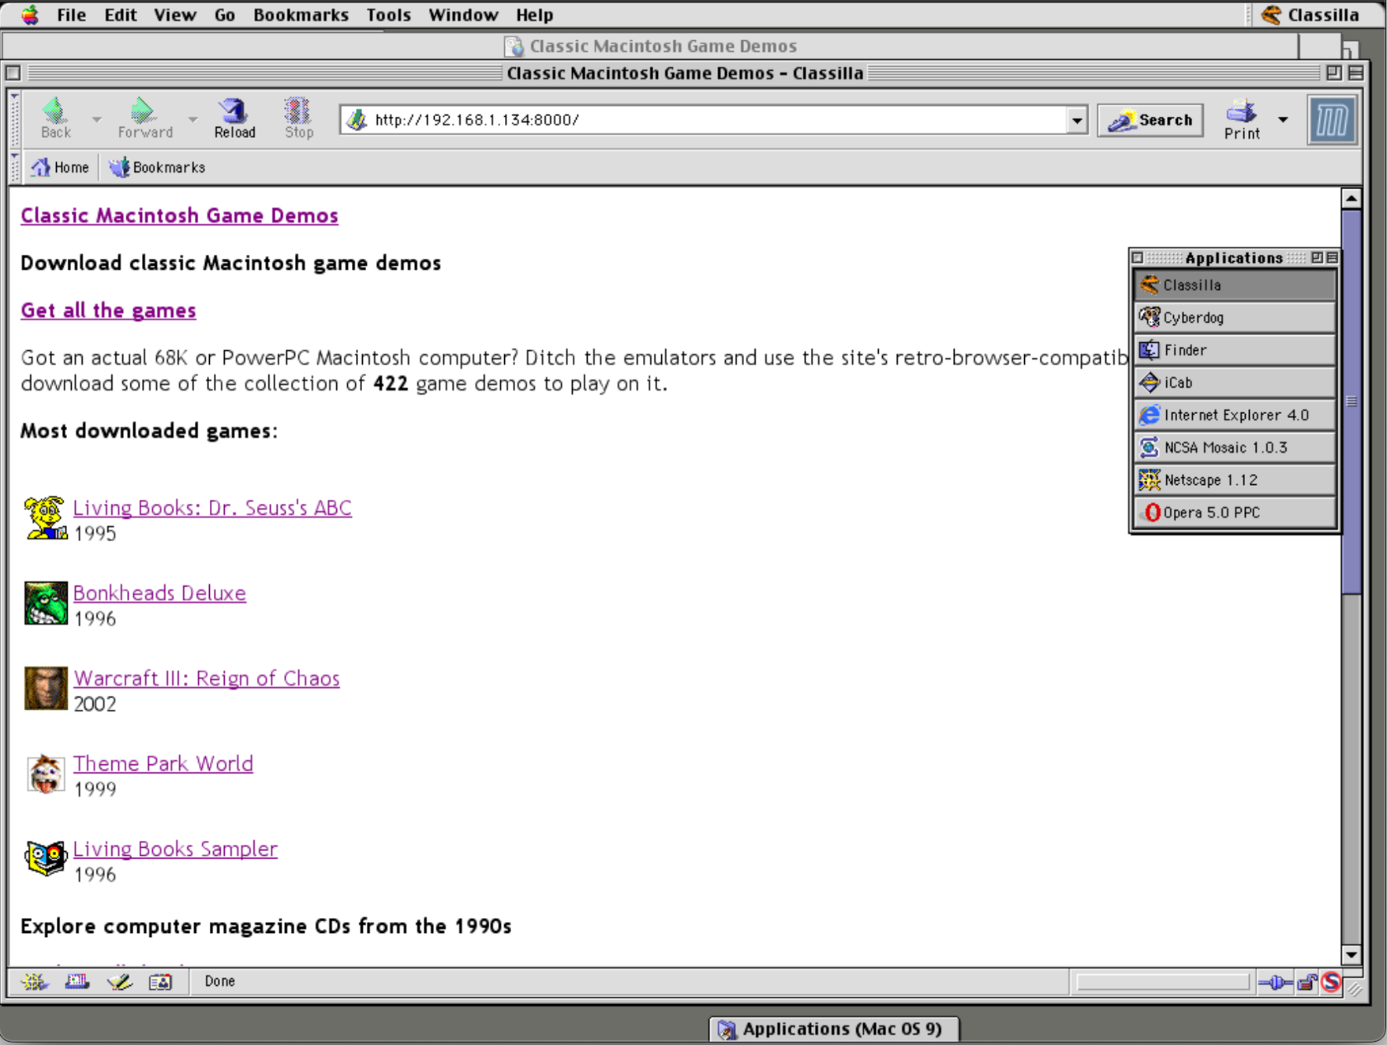Click the red S blocker status icon
Viewport: 1387px width, 1045px height.
click(x=1332, y=982)
